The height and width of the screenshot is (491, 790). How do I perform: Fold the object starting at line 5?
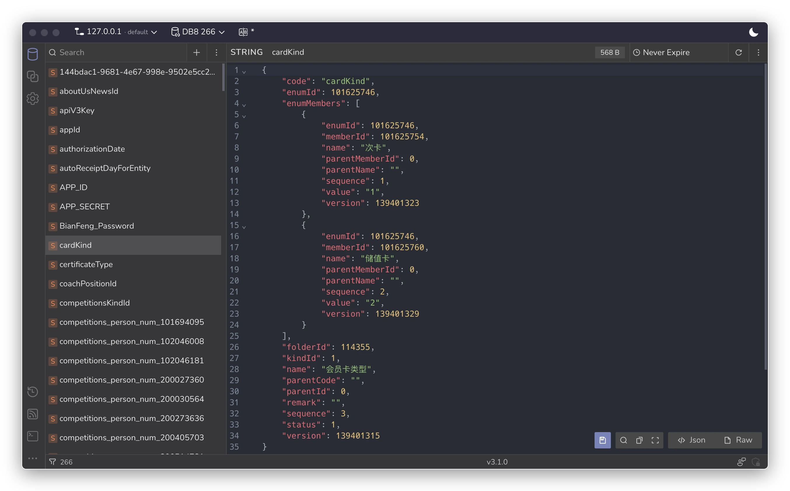(x=244, y=116)
